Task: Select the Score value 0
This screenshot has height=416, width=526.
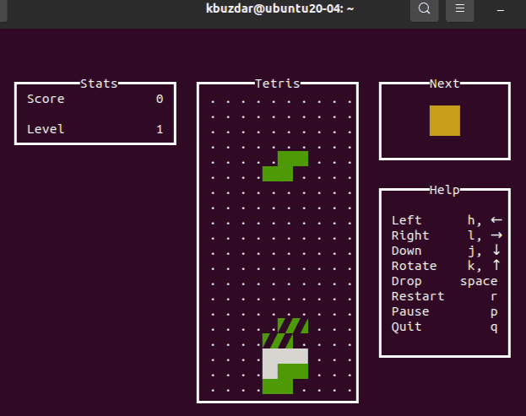Action: [x=160, y=99]
